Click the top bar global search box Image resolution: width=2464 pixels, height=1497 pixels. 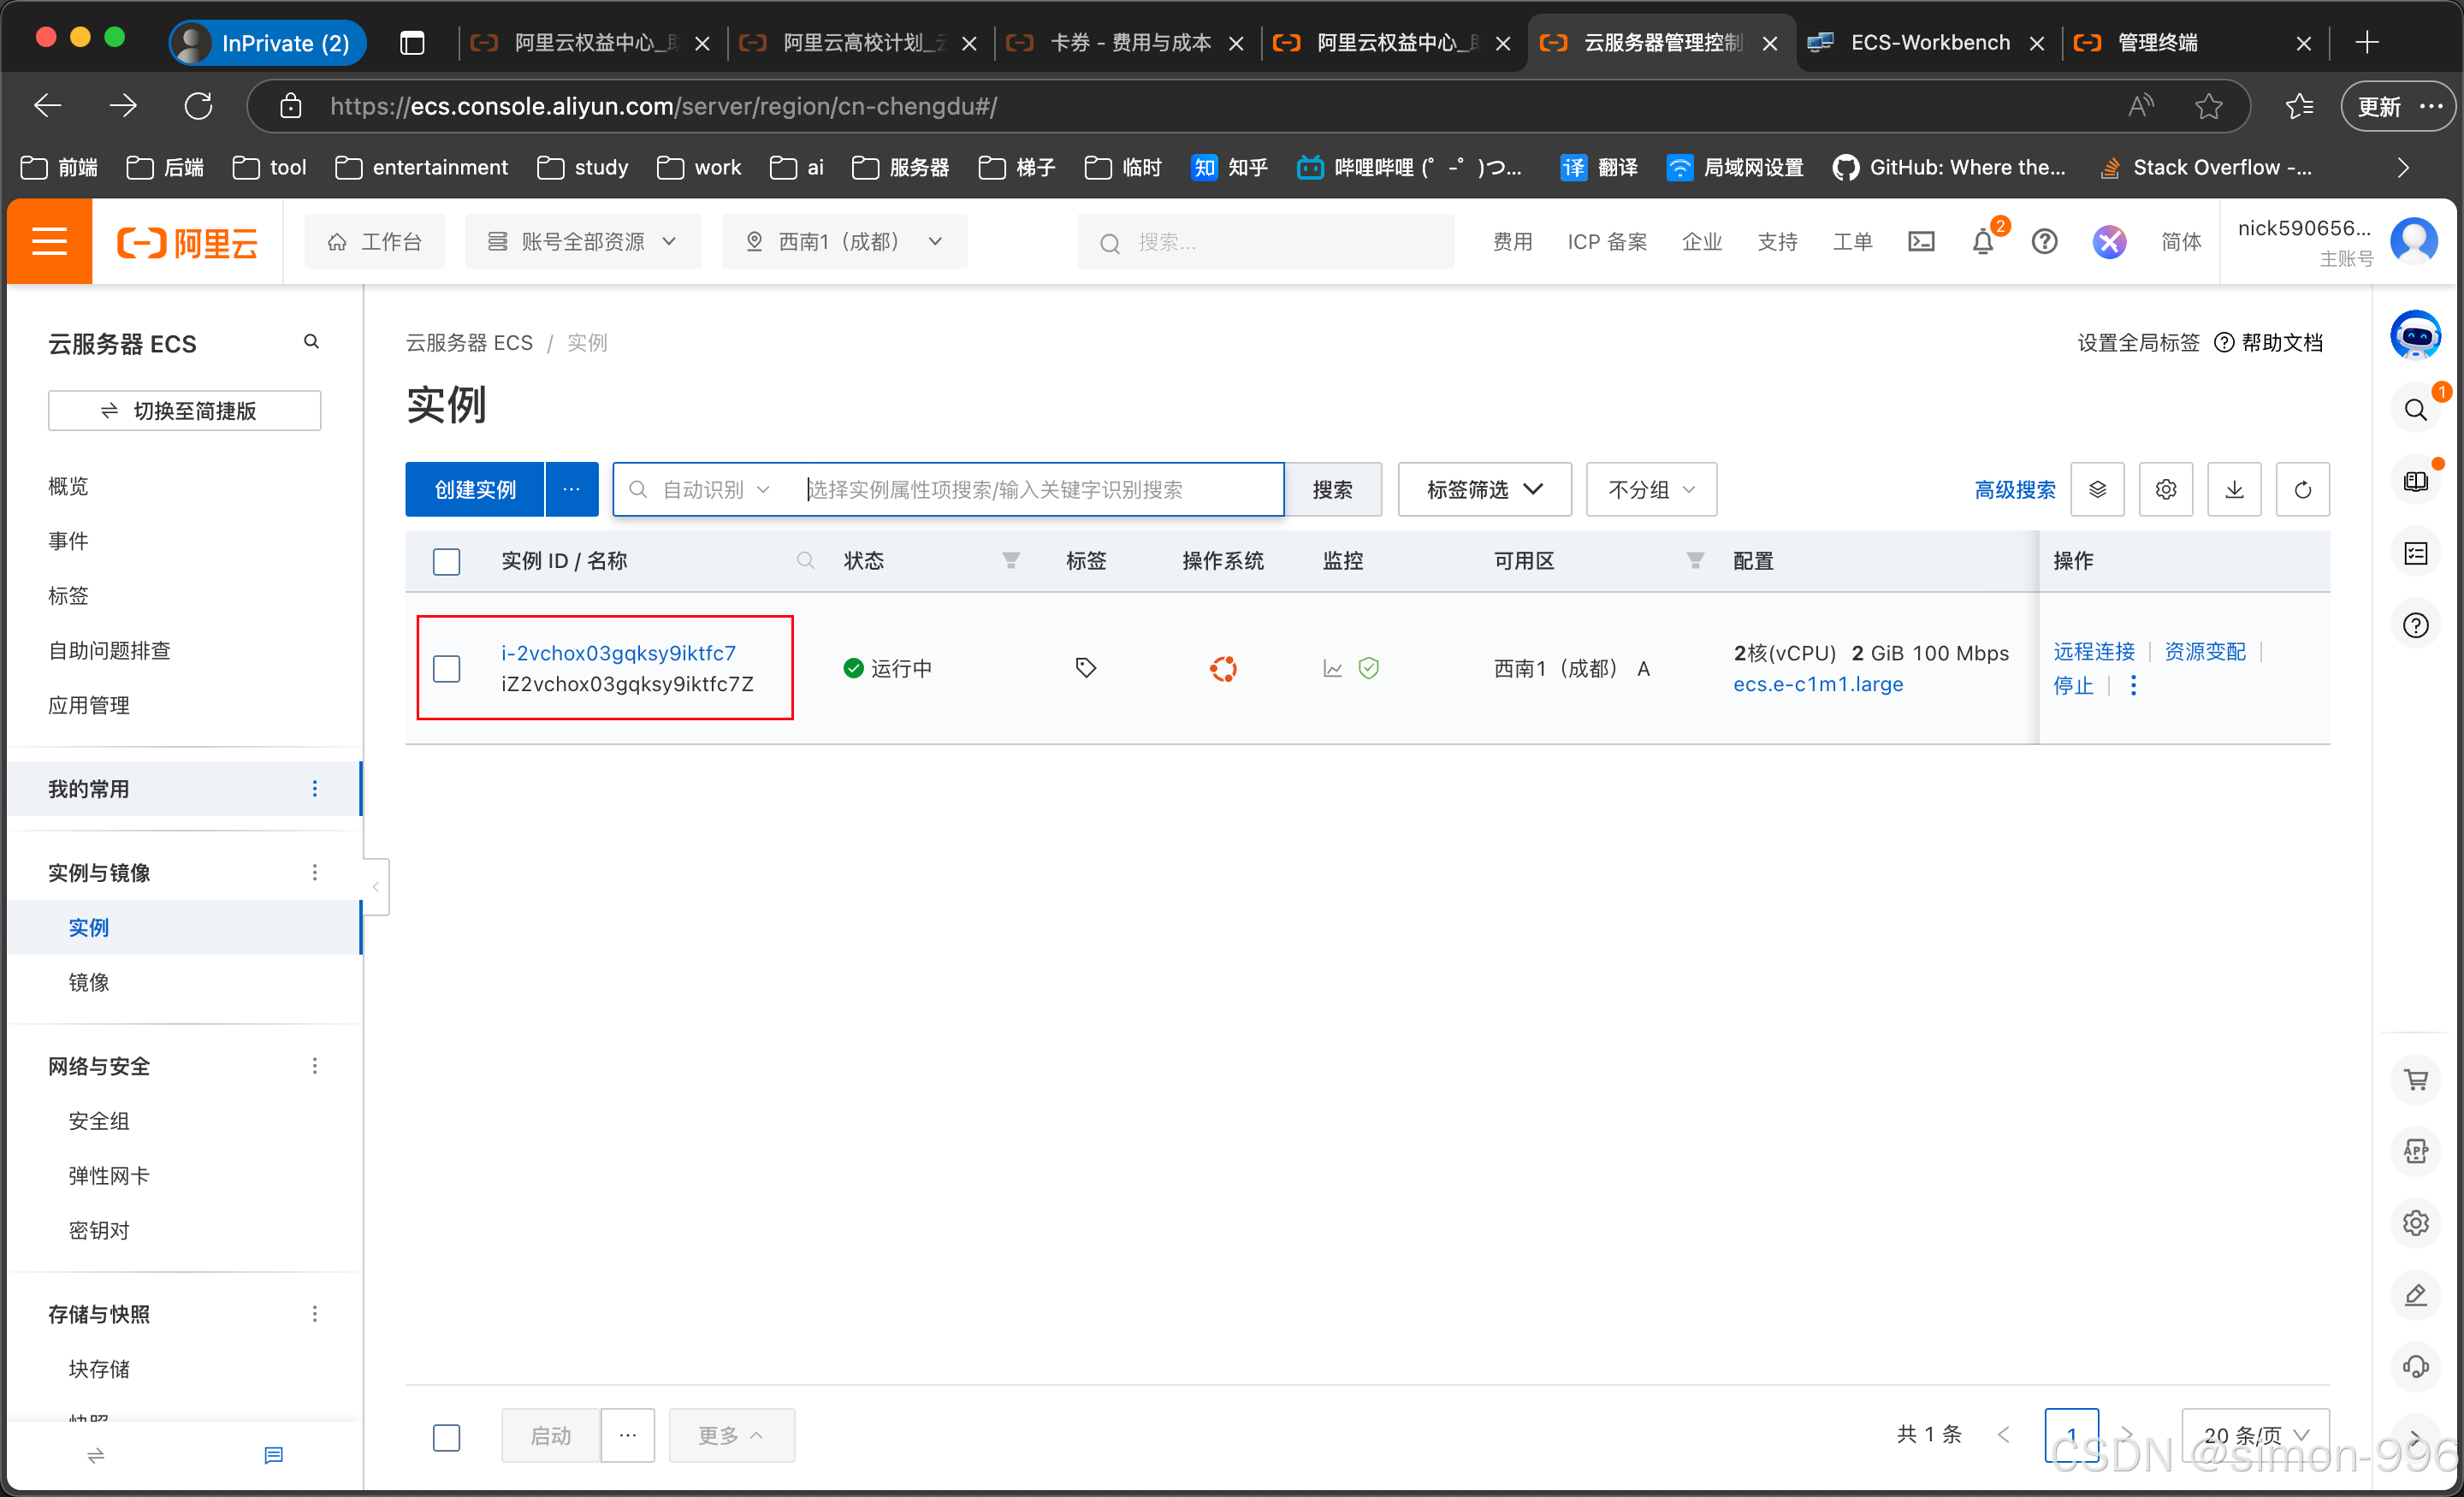[x=1265, y=241]
